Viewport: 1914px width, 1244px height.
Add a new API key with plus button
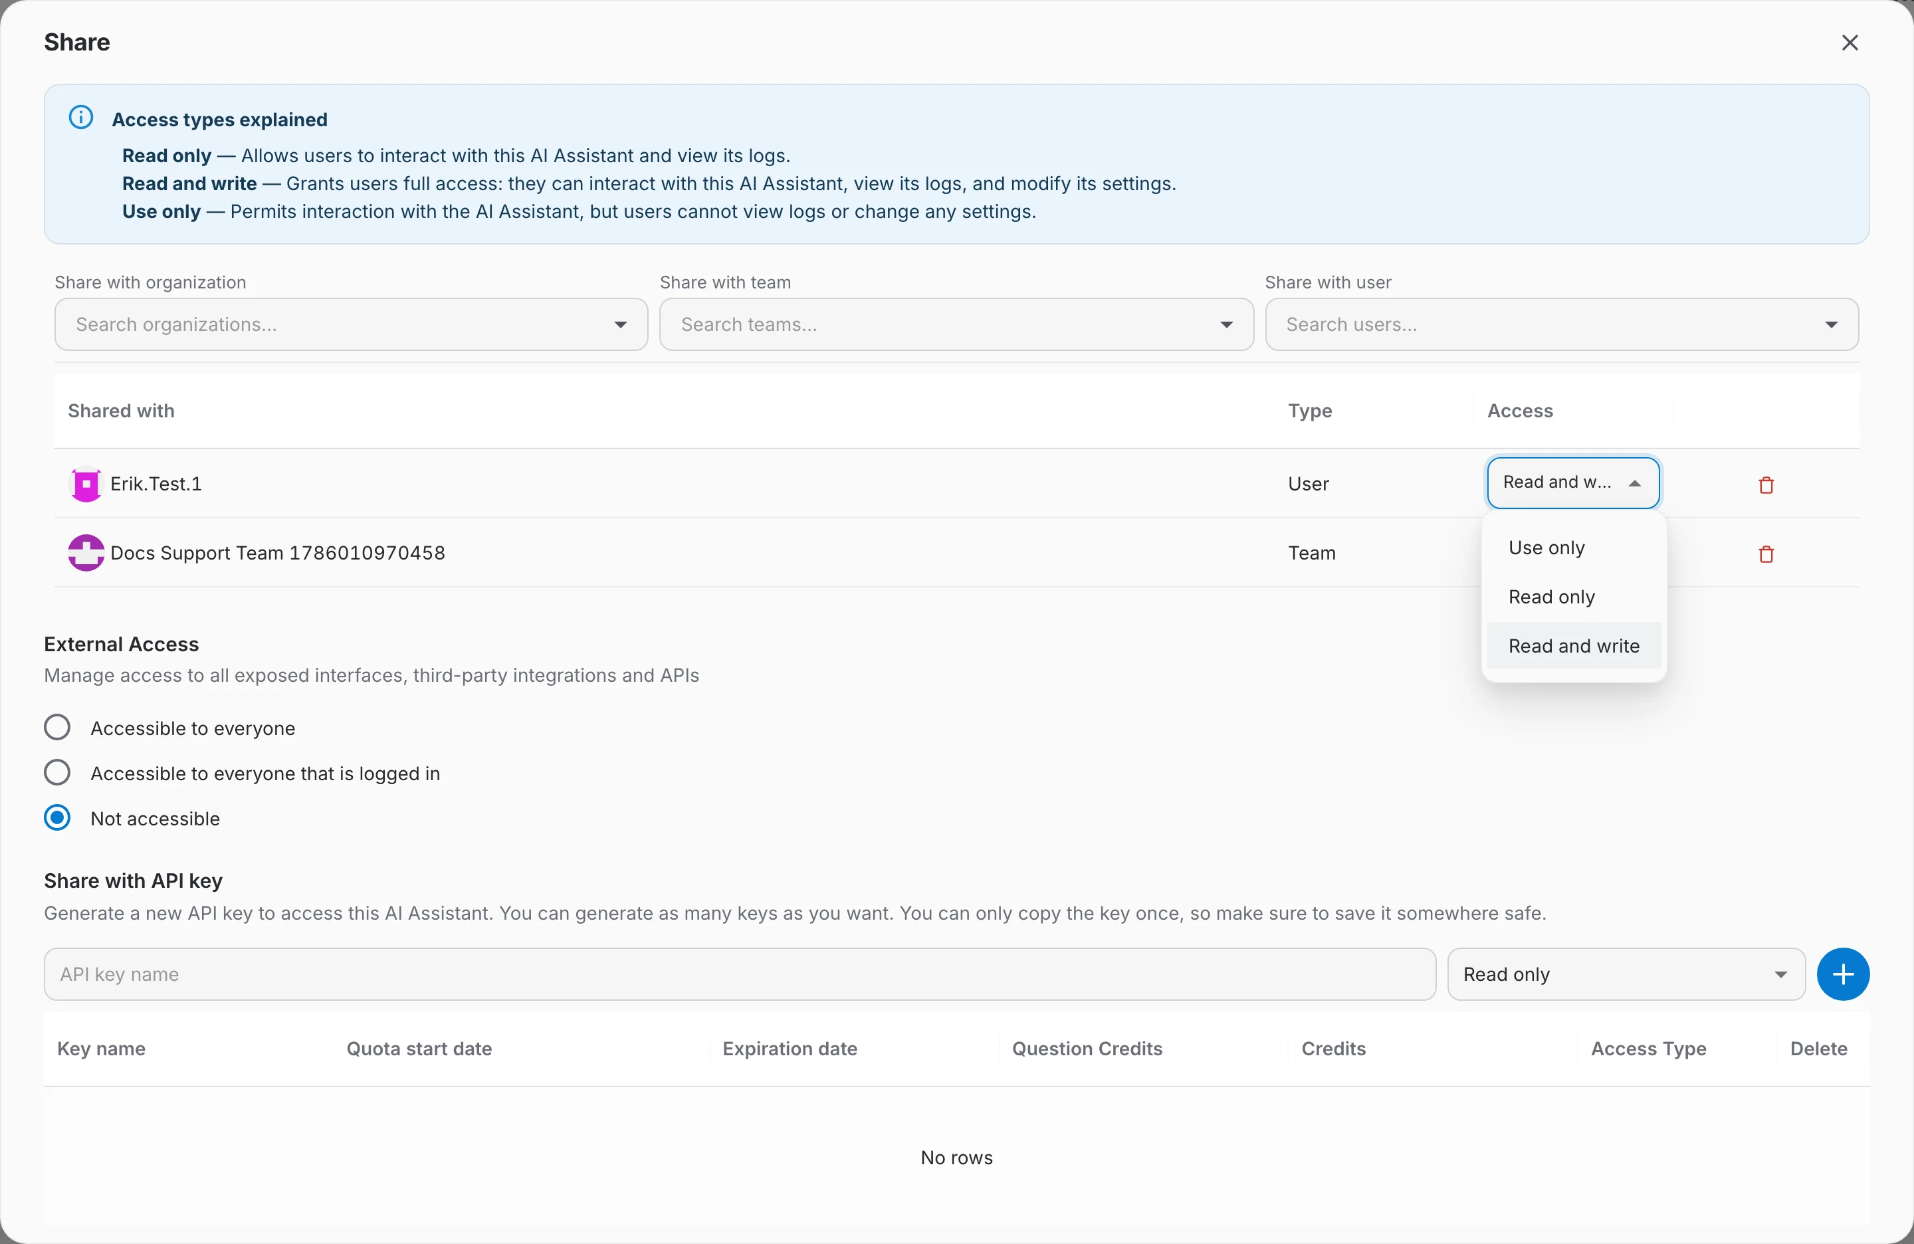click(x=1842, y=975)
